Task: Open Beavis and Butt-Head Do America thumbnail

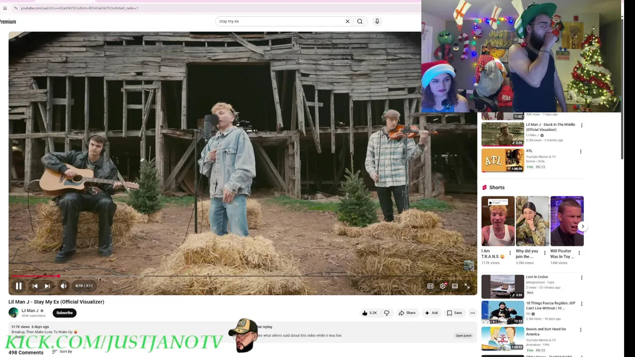Action: click(503, 339)
